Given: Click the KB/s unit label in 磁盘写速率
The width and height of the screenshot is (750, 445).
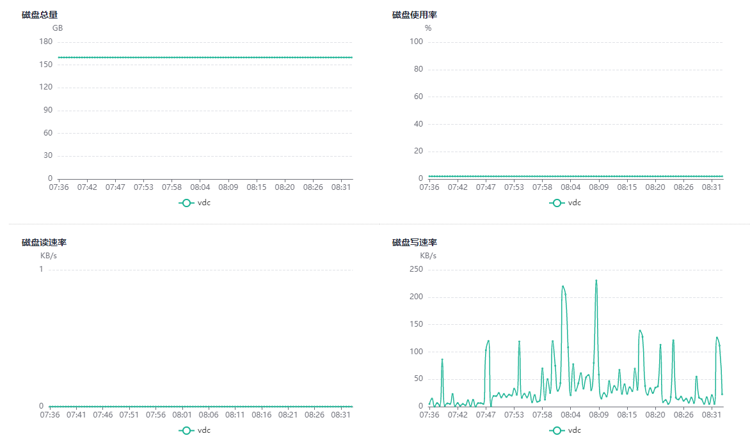Looking at the screenshot, I should click(428, 256).
